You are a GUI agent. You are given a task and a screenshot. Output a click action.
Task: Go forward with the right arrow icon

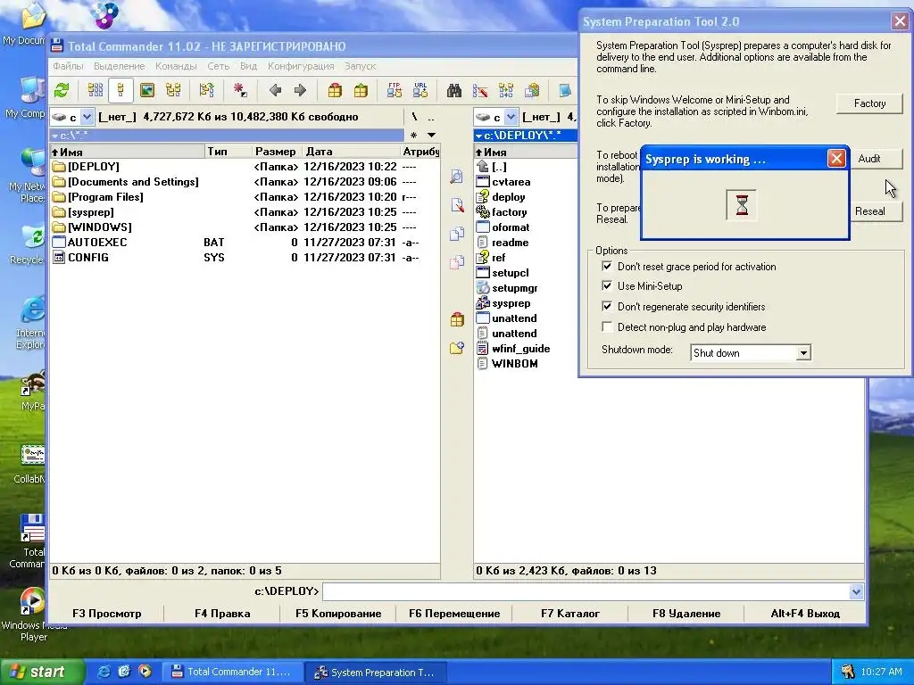300,90
